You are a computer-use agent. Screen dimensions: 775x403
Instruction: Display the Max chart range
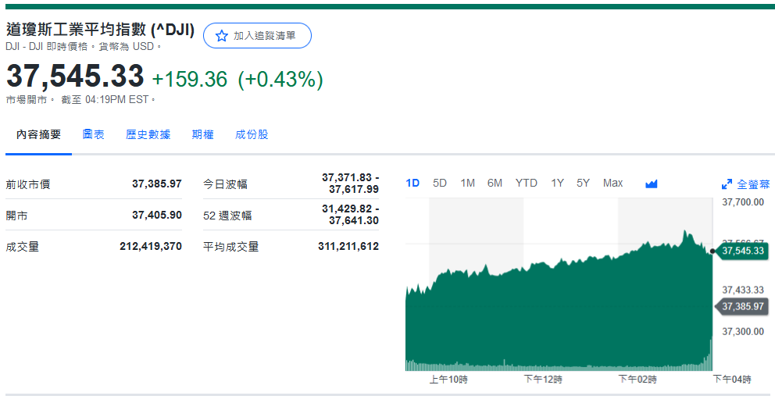(612, 183)
